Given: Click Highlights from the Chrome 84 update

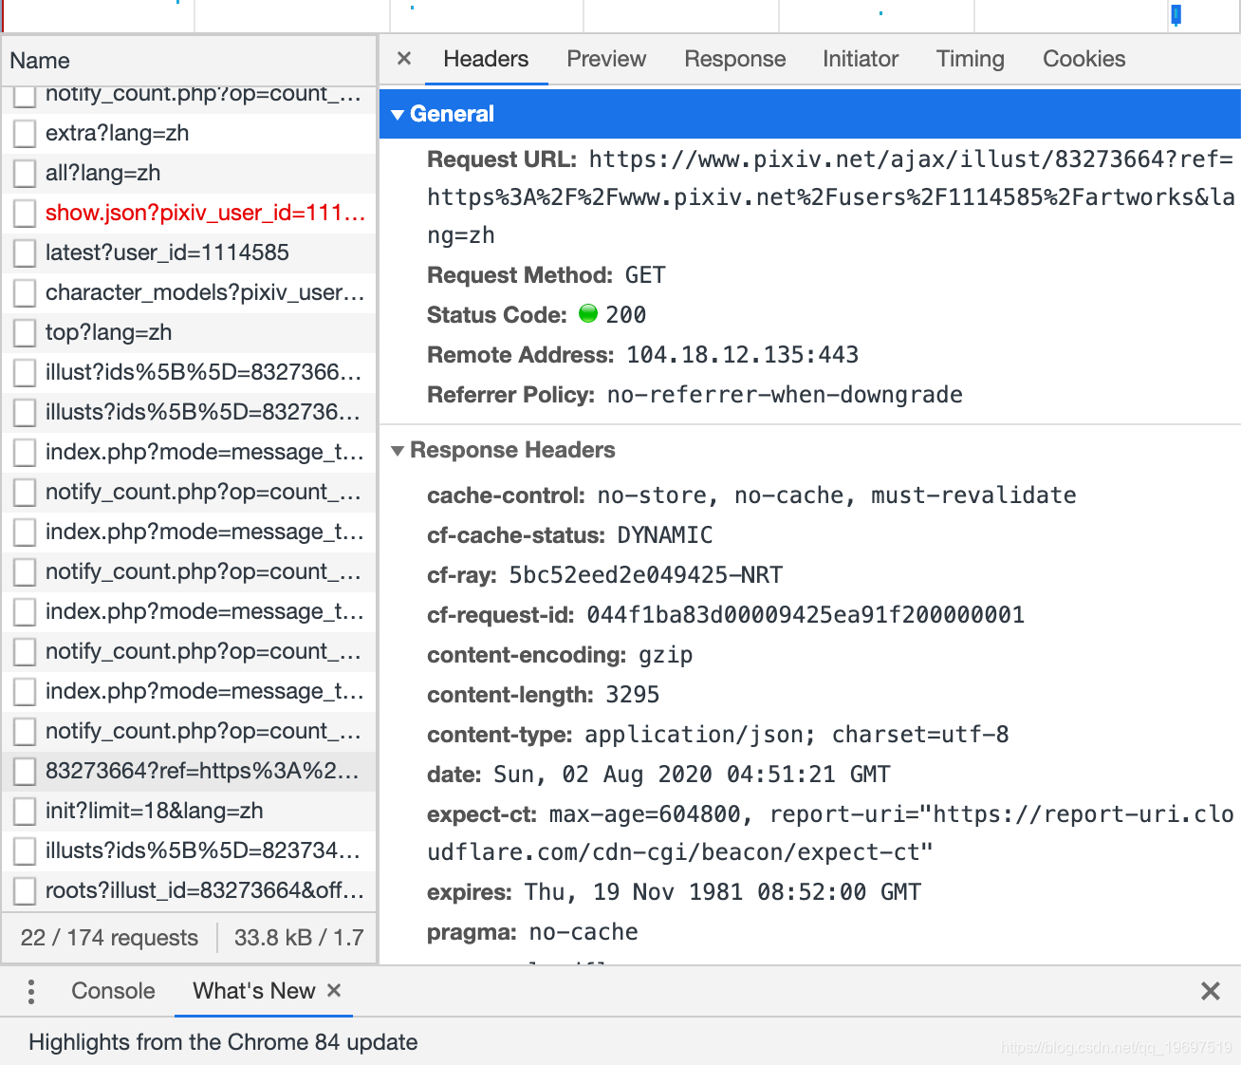Looking at the screenshot, I should (223, 1042).
